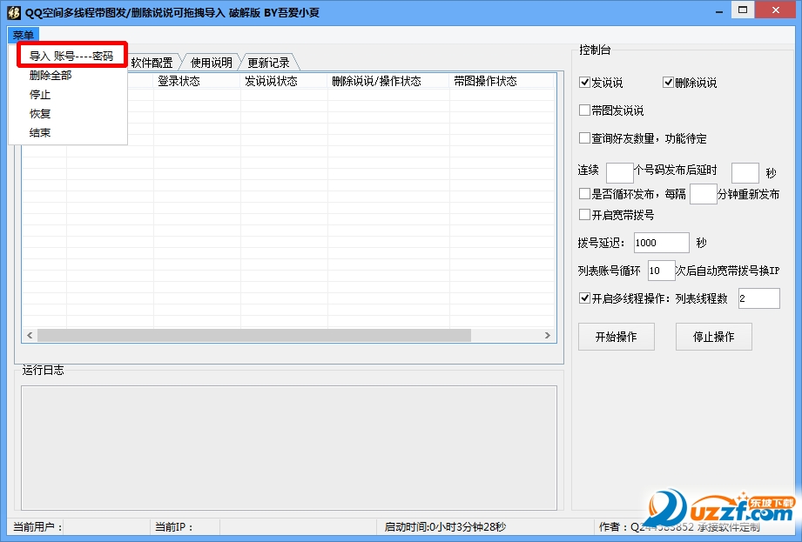Open the 菜单 menu
Screen dimensions: 802x542
click(x=23, y=35)
